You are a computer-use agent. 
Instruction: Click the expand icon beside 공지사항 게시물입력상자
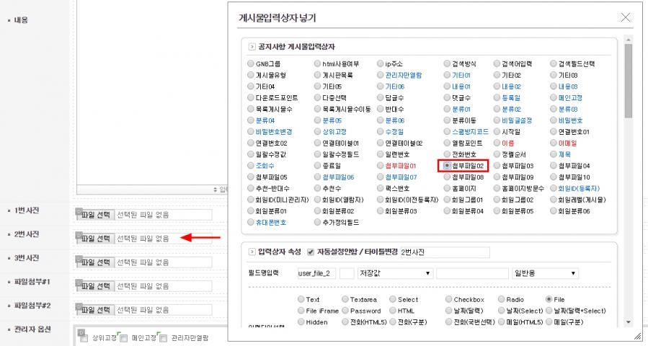pyautogui.click(x=252, y=46)
